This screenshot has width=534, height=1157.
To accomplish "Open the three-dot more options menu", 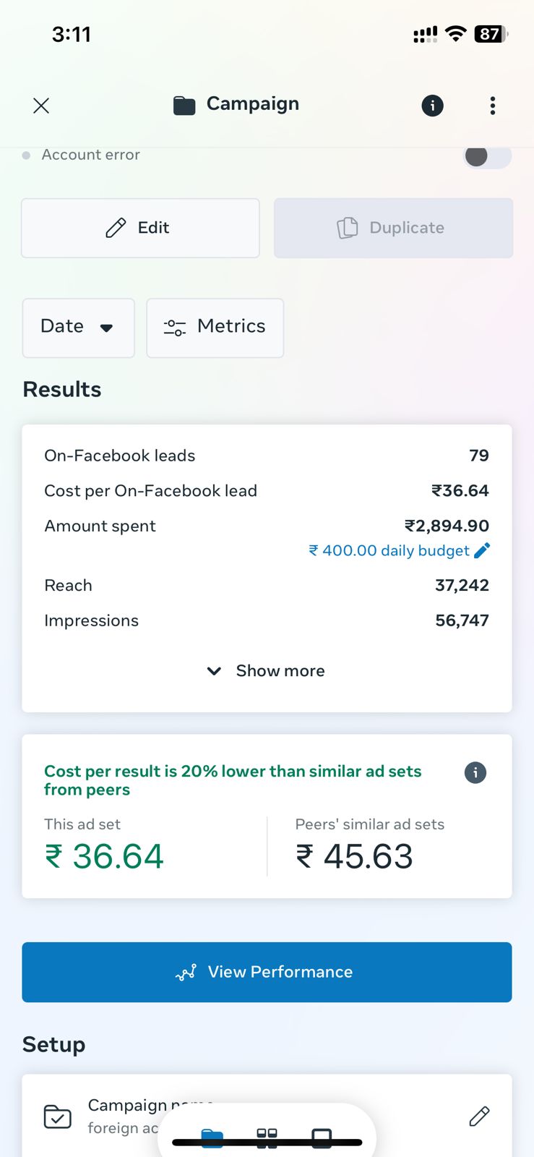I will pyautogui.click(x=493, y=106).
